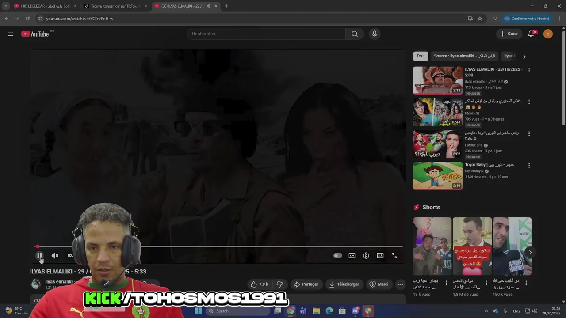The width and height of the screenshot is (566, 318).
Task: Open options for the 180 k vues Short
Action: coord(527,283)
